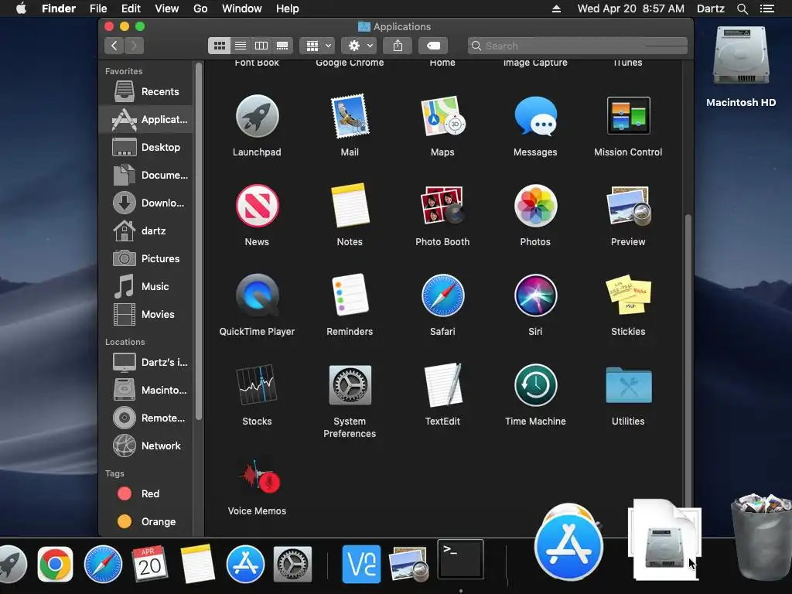Open the Window menu

coord(242,9)
